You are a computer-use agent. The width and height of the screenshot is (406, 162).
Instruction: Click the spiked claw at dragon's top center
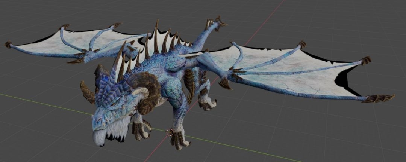pyautogui.click(x=216, y=23)
